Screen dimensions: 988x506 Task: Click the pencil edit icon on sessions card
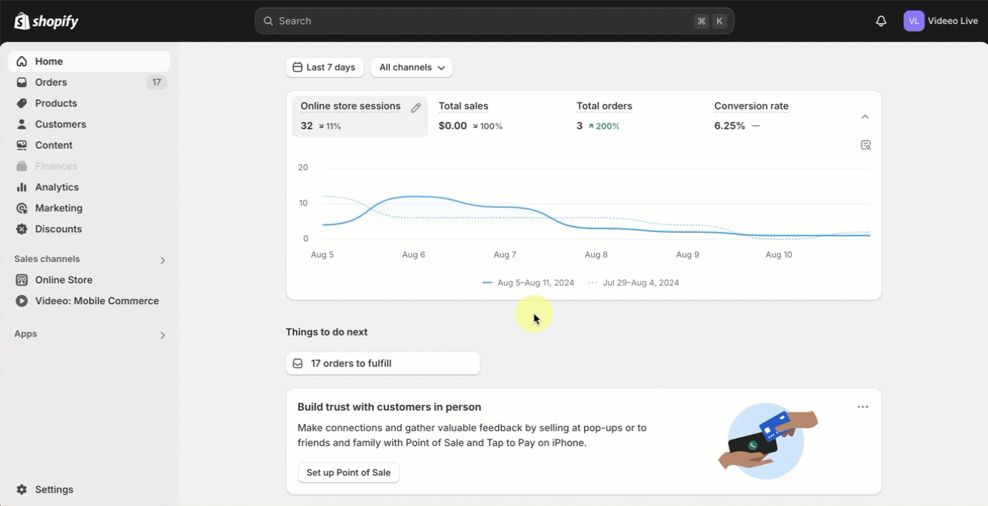pos(416,108)
